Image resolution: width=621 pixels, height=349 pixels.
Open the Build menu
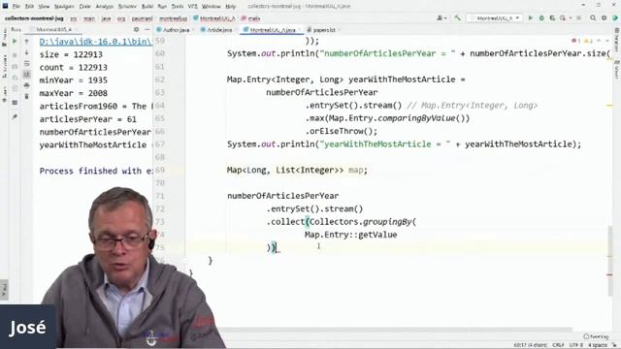point(147,7)
